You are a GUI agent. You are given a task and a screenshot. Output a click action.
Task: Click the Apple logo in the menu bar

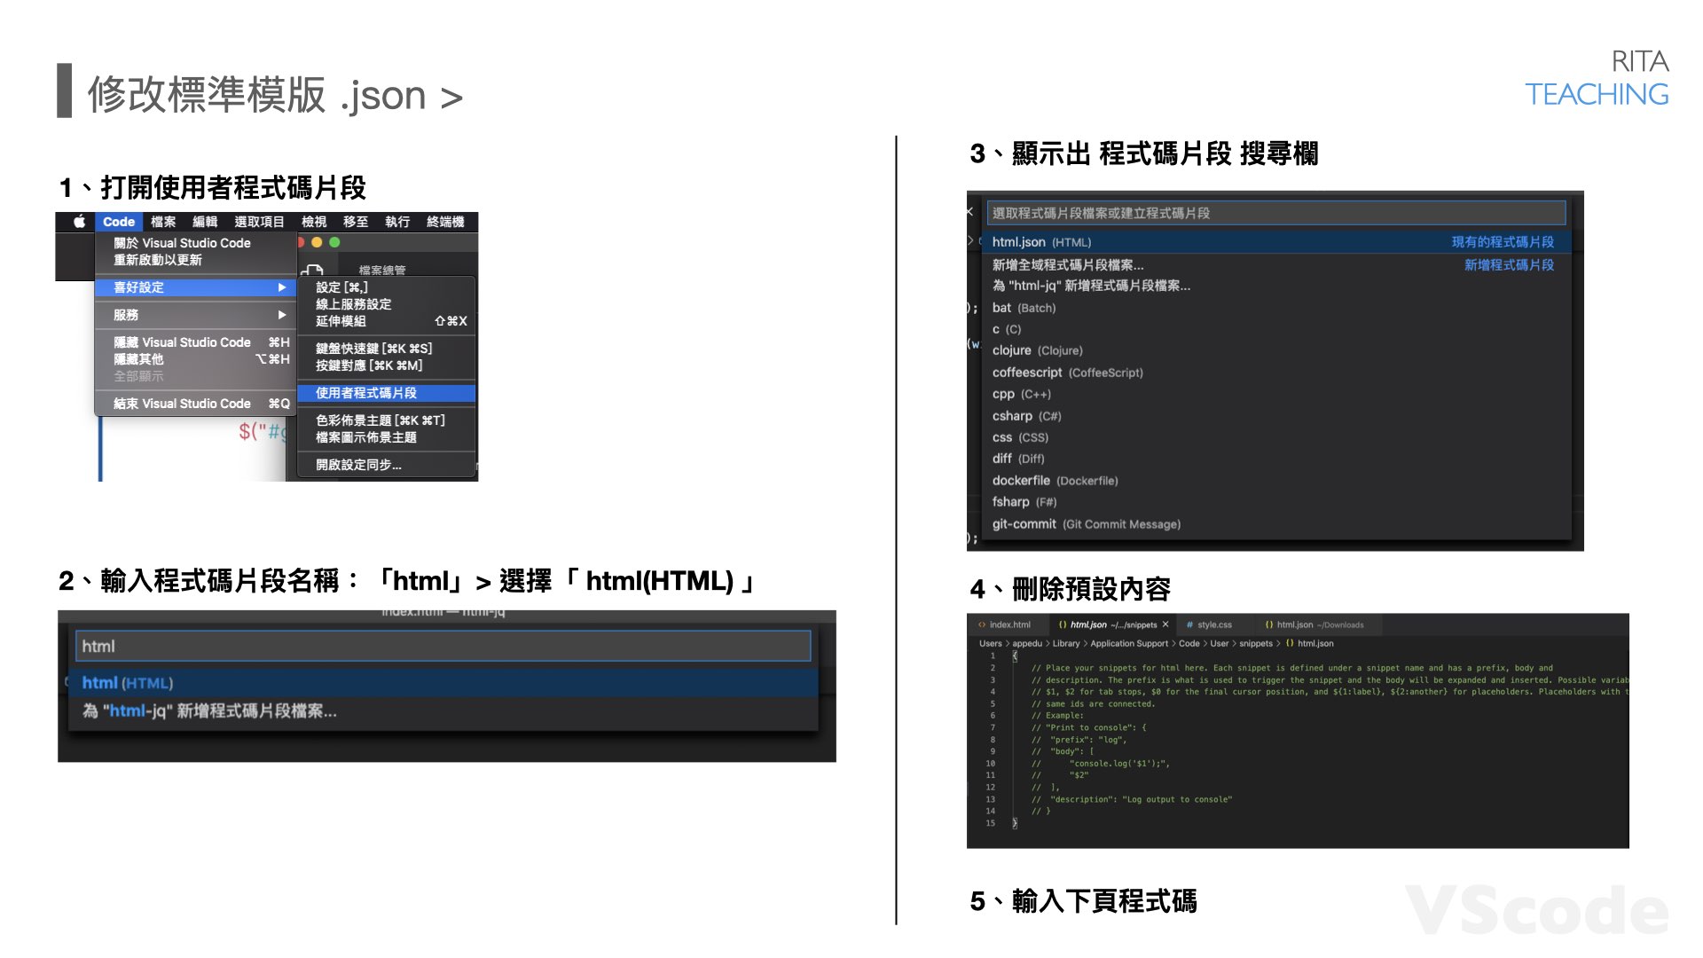(x=78, y=222)
